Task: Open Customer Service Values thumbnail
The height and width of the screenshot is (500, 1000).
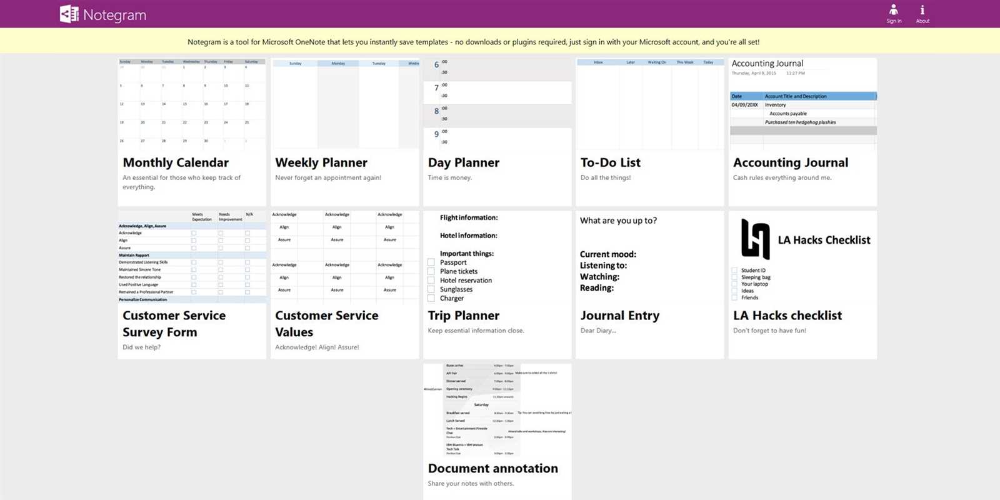Action: point(344,256)
